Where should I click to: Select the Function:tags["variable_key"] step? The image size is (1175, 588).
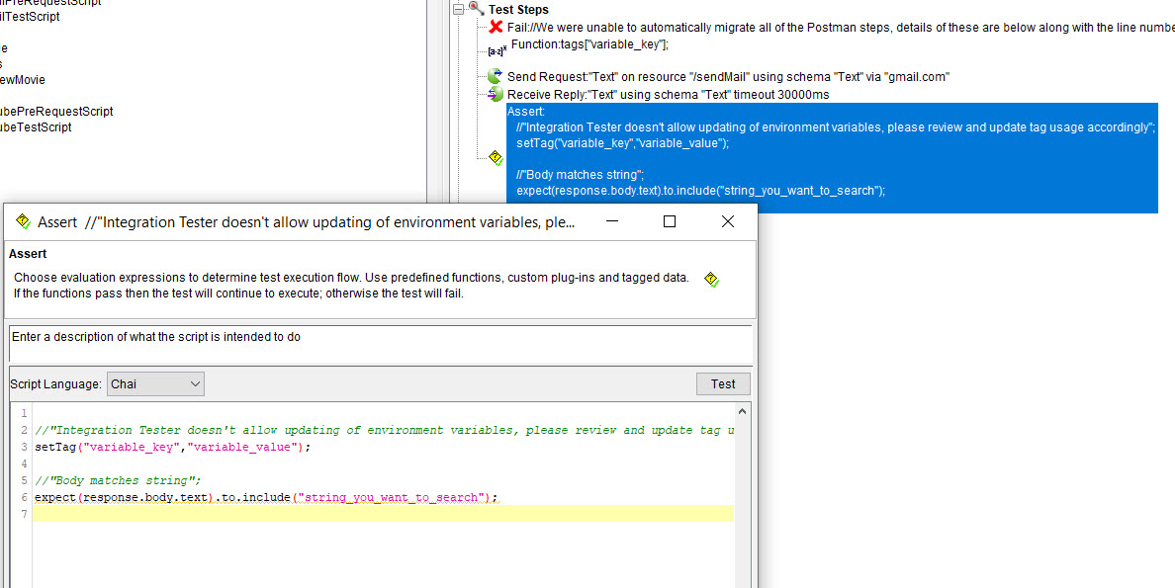[x=589, y=44]
